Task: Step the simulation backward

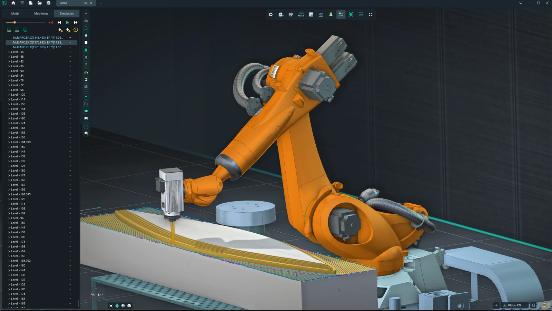Action: tap(59, 22)
